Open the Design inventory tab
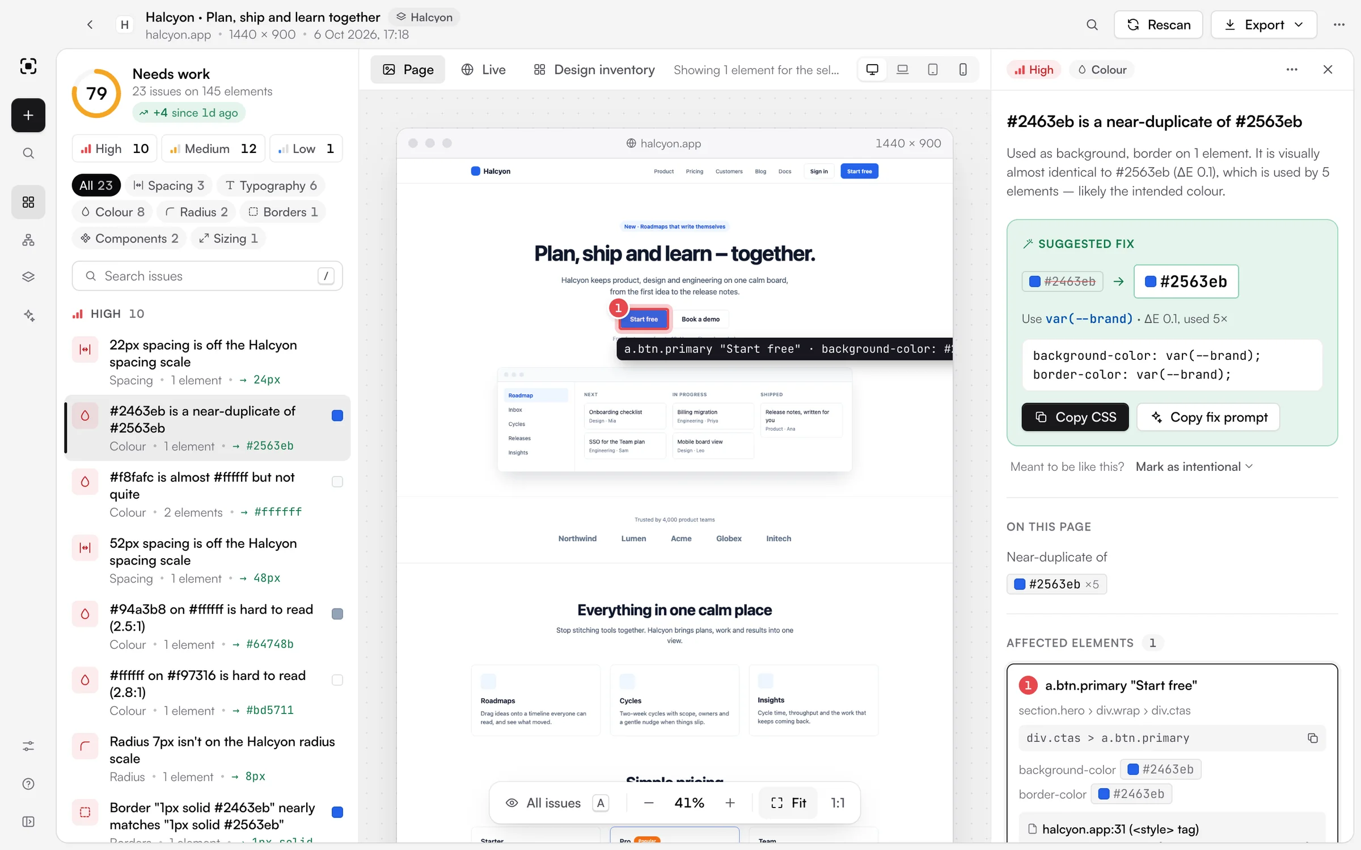This screenshot has width=1361, height=850. pyautogui.click(x=594, y=70)
